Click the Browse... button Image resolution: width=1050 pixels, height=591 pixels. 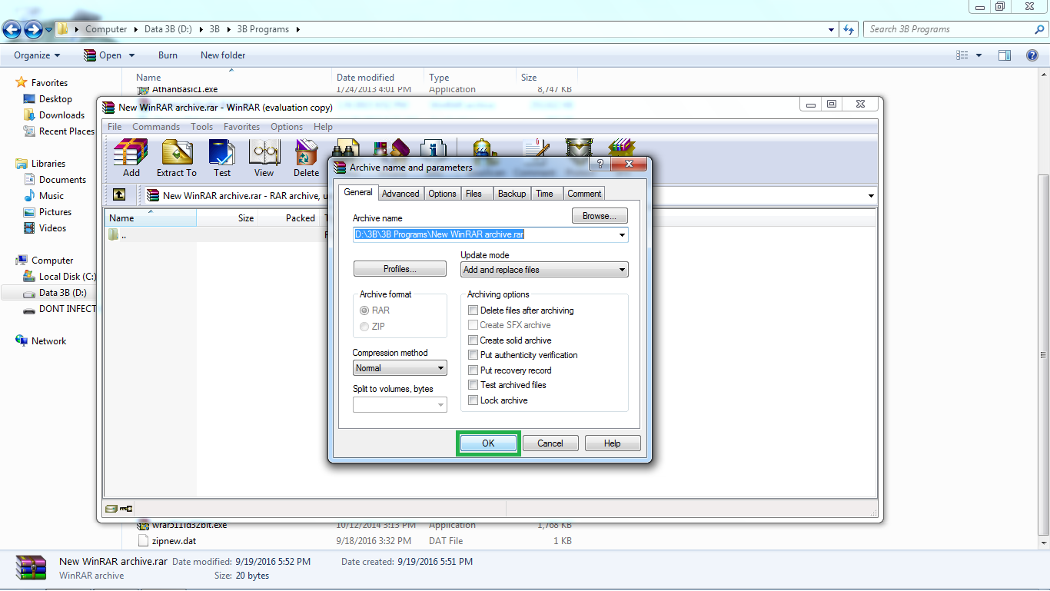pos(600,216)
